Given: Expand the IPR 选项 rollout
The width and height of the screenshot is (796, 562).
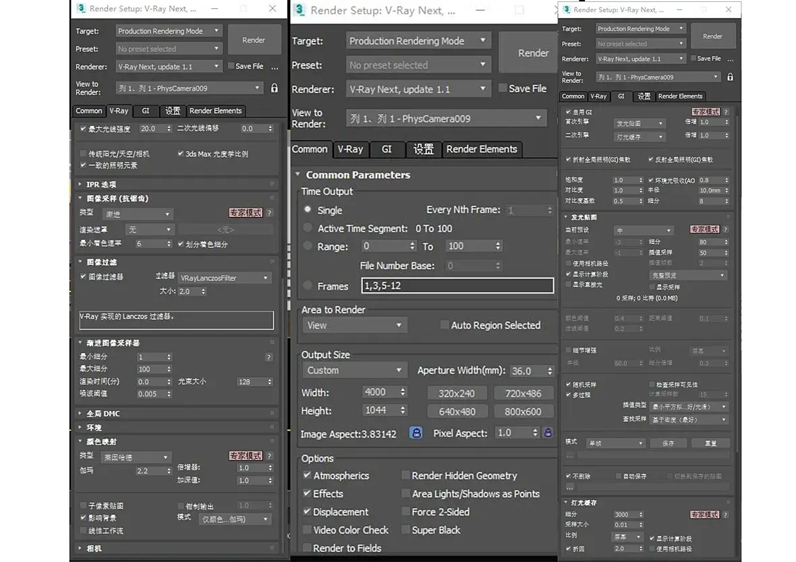Looking at the screenshot, I should click(x=80, y=184).
